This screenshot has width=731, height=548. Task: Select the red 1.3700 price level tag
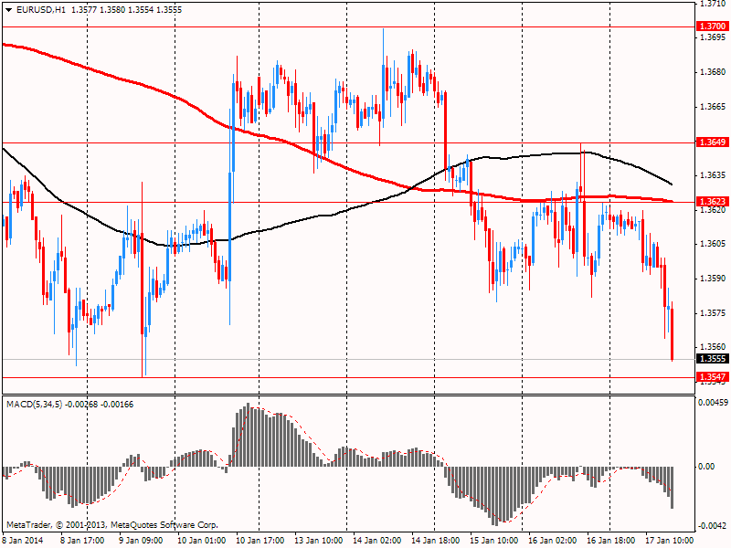[x=713, y=27]
